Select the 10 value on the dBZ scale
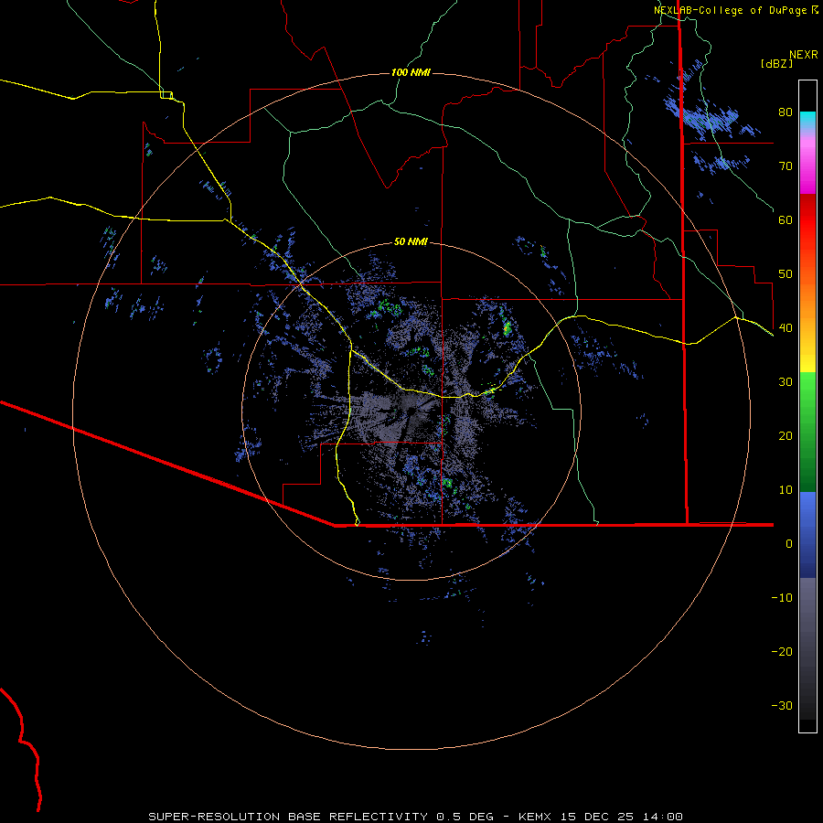Image resolution: width=823 pixels, height=823 pixels. 786,490
